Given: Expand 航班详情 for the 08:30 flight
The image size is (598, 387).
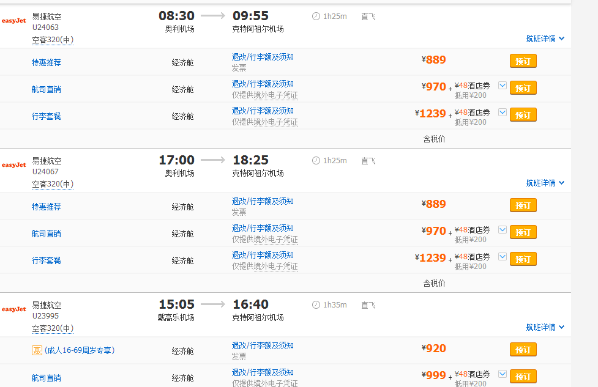Looking at the screenshot, I should [545, 39].
